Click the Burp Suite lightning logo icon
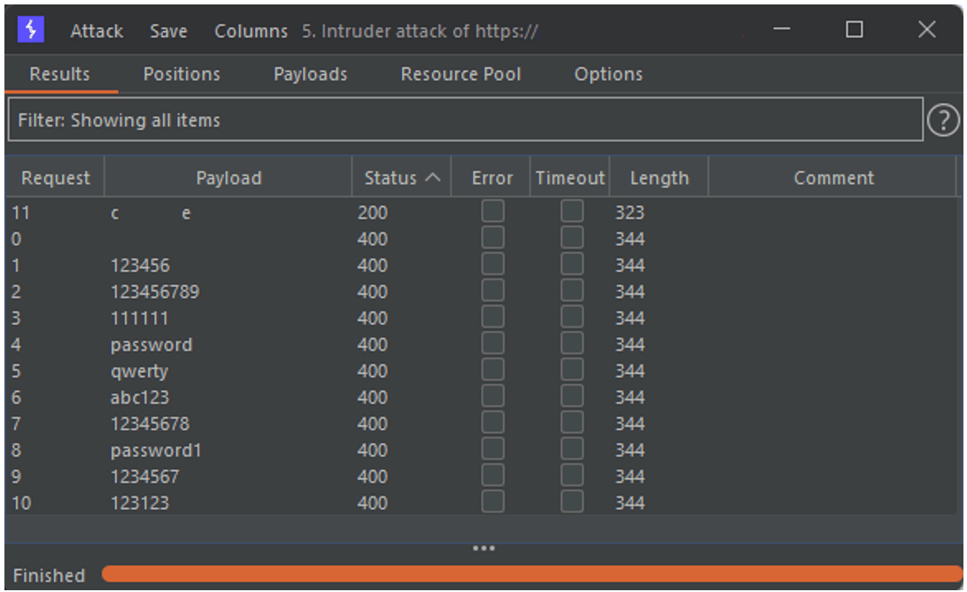Image resolution: width=967 pixels, height=592 pixels. [31, 30]
